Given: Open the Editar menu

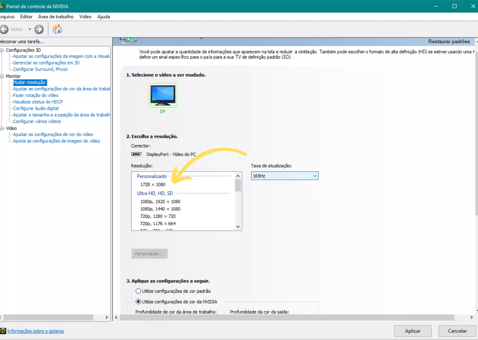Looking at the screenshot, I should [x=26, y=17].
